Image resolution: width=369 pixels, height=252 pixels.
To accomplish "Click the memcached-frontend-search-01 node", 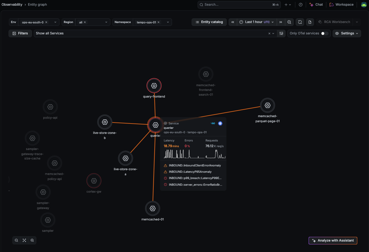I will [x=206, y=74].
